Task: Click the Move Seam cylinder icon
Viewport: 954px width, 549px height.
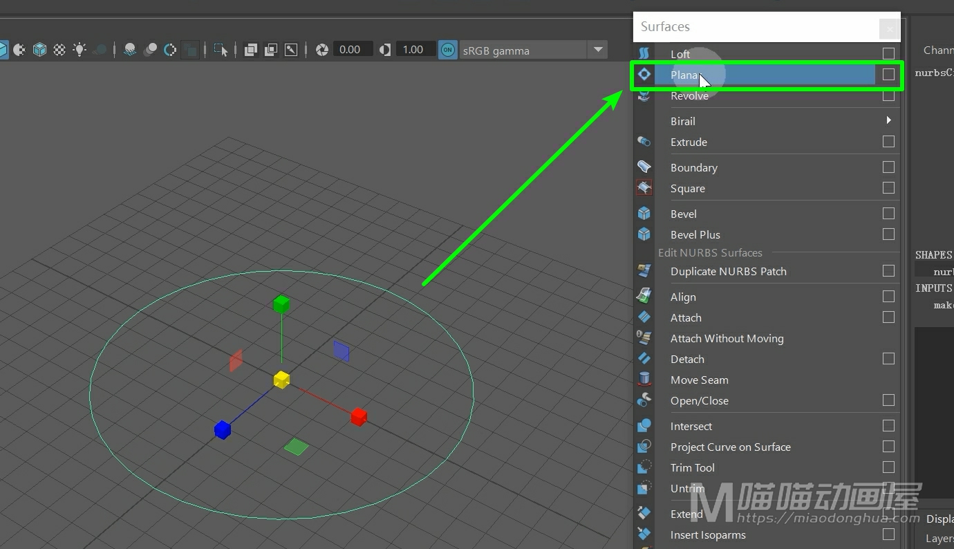Action: click(644, 380)
